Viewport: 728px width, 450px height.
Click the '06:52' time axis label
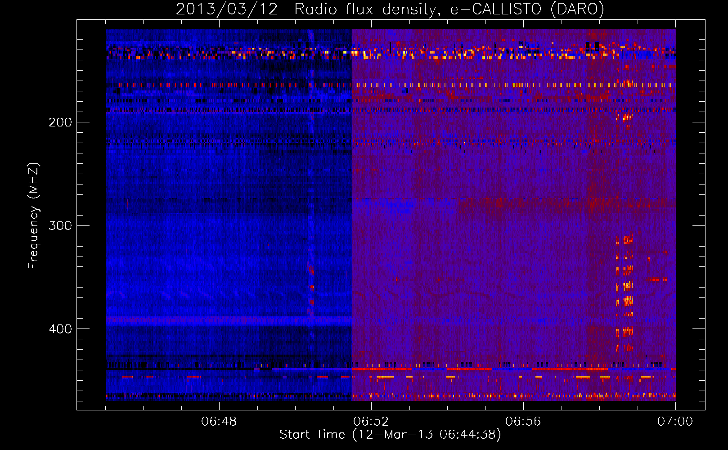pyautogui.click(x=371, y=422)
